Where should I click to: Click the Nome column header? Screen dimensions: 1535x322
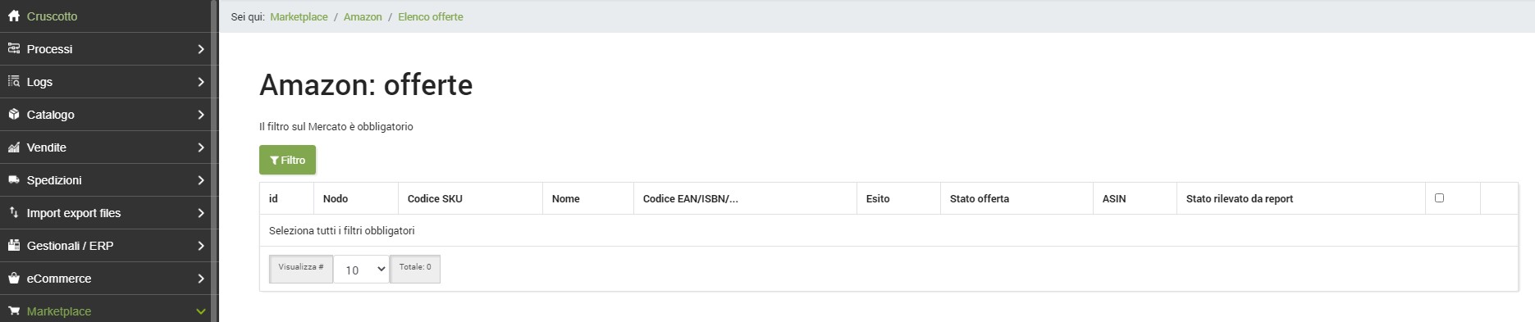tap(588, 198)
